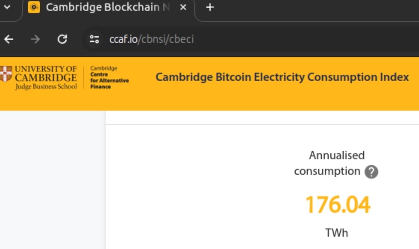Go back to the previous page
Viewport: 419px width, 249px height.
coord(9,39)
